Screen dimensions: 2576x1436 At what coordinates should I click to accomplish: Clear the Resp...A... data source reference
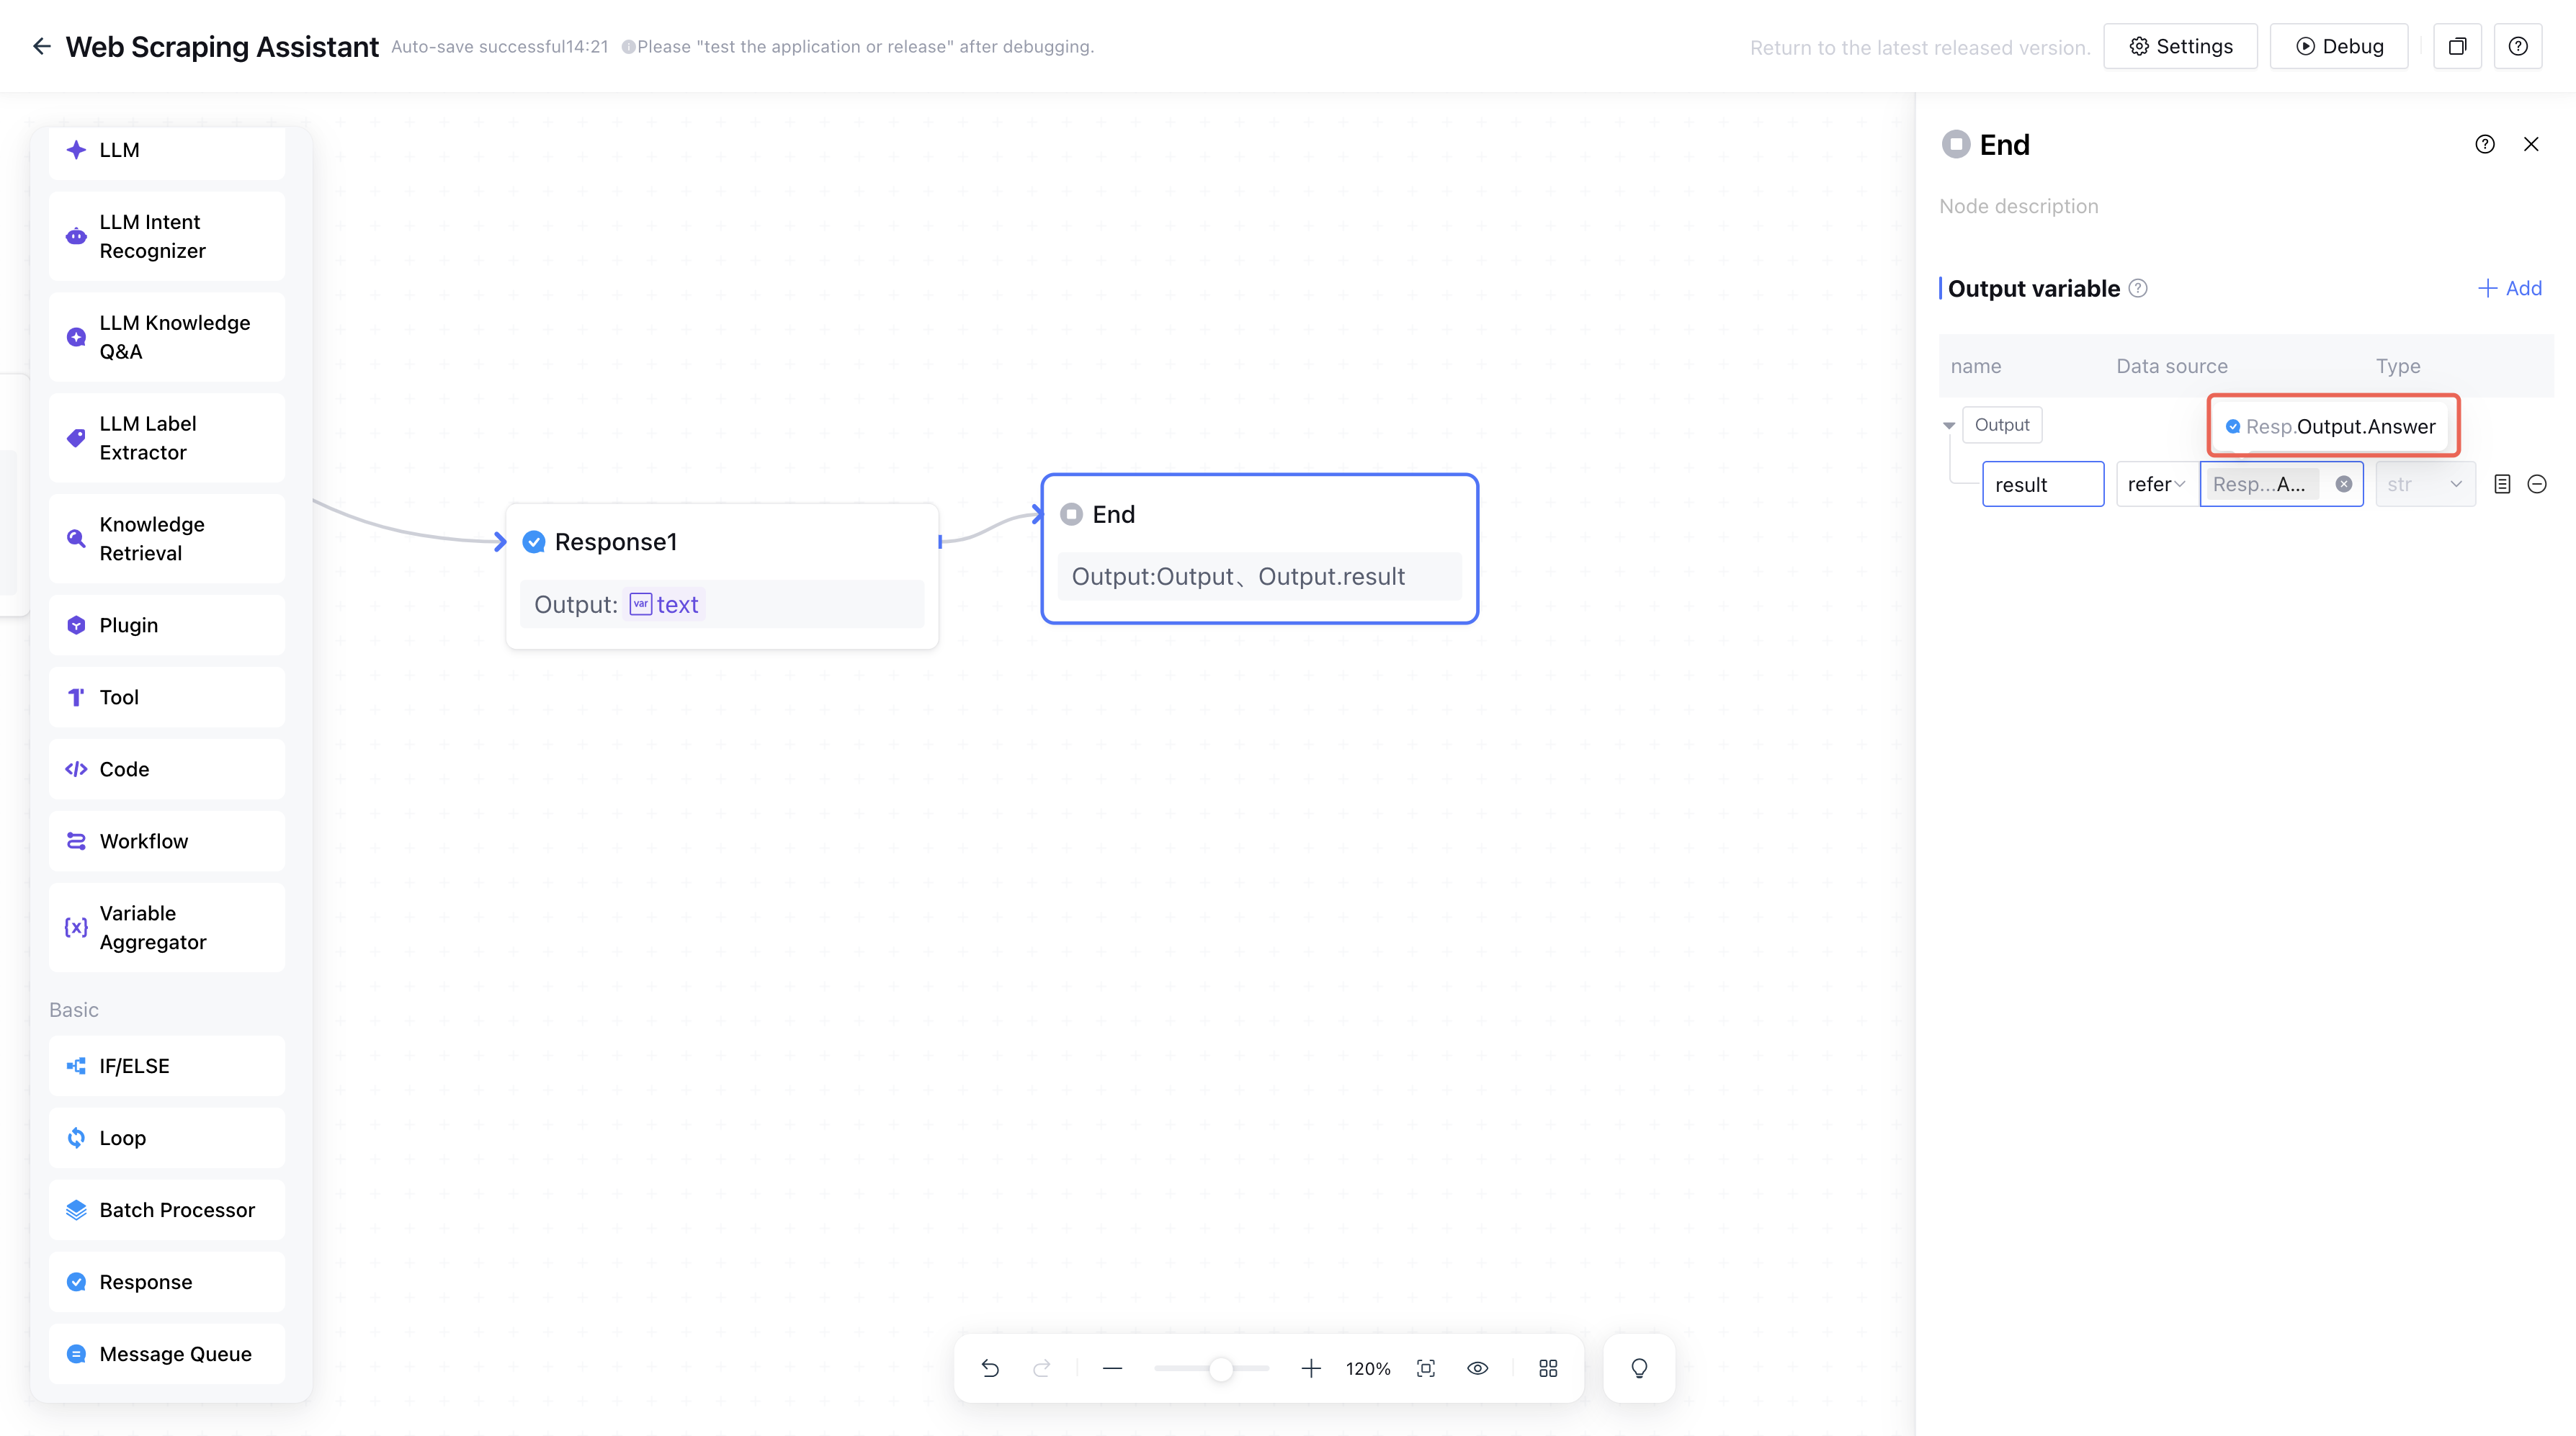[2344, 484]
